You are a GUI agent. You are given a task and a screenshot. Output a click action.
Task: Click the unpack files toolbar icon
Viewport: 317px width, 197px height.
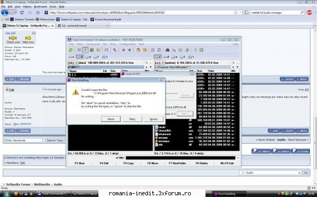(x=144, y=50)
